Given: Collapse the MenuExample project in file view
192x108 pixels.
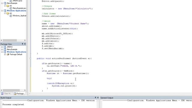Looking at the screenshot, I should point(2,3).
